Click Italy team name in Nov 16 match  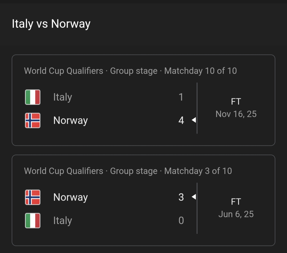63,97
